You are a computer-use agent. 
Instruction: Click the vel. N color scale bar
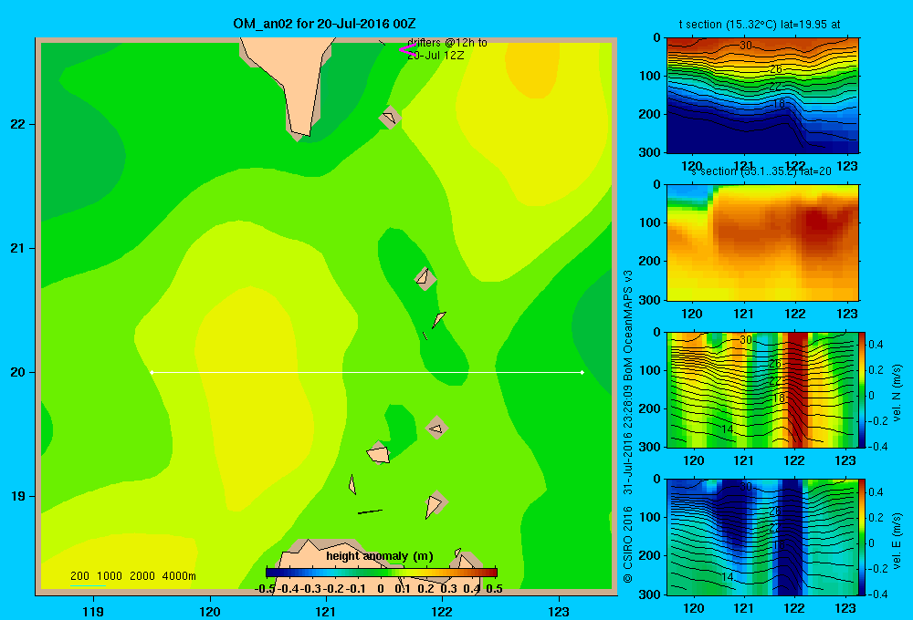[863, 389]
